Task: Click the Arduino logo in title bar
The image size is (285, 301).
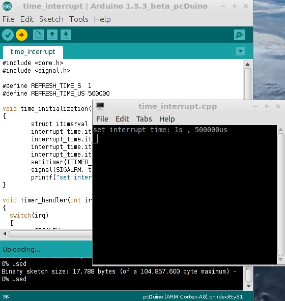Action: pos(7,6)
